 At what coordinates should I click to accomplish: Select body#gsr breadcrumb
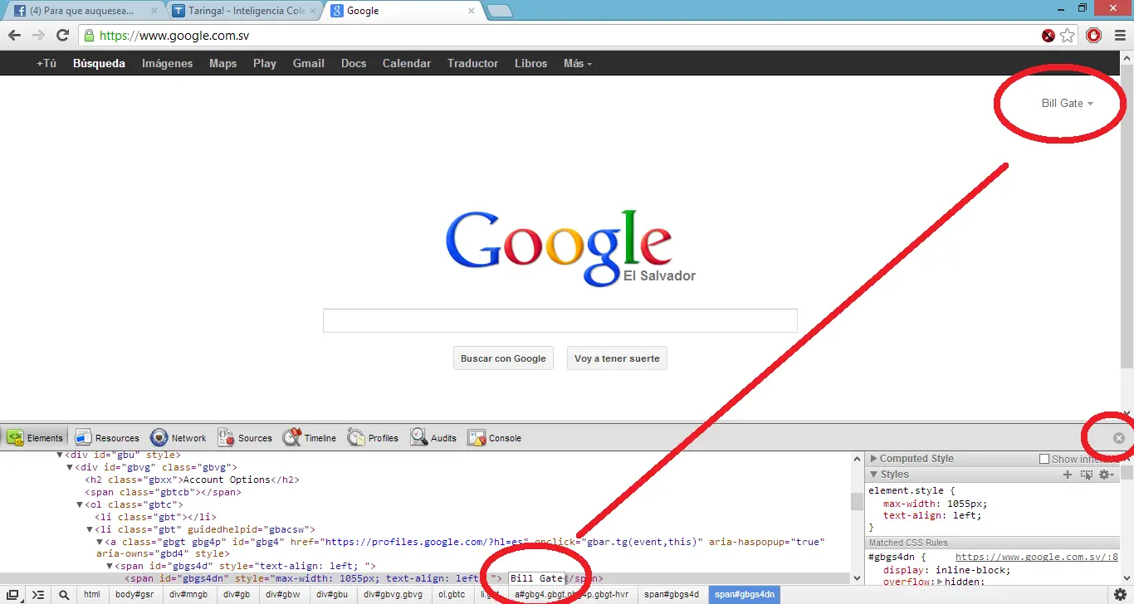pos(134,594)
